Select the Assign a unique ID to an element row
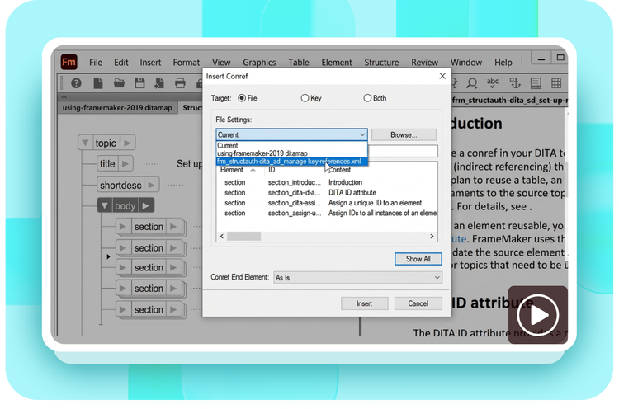Viewport: 619px width, 409px height. (x=327, y=203)
